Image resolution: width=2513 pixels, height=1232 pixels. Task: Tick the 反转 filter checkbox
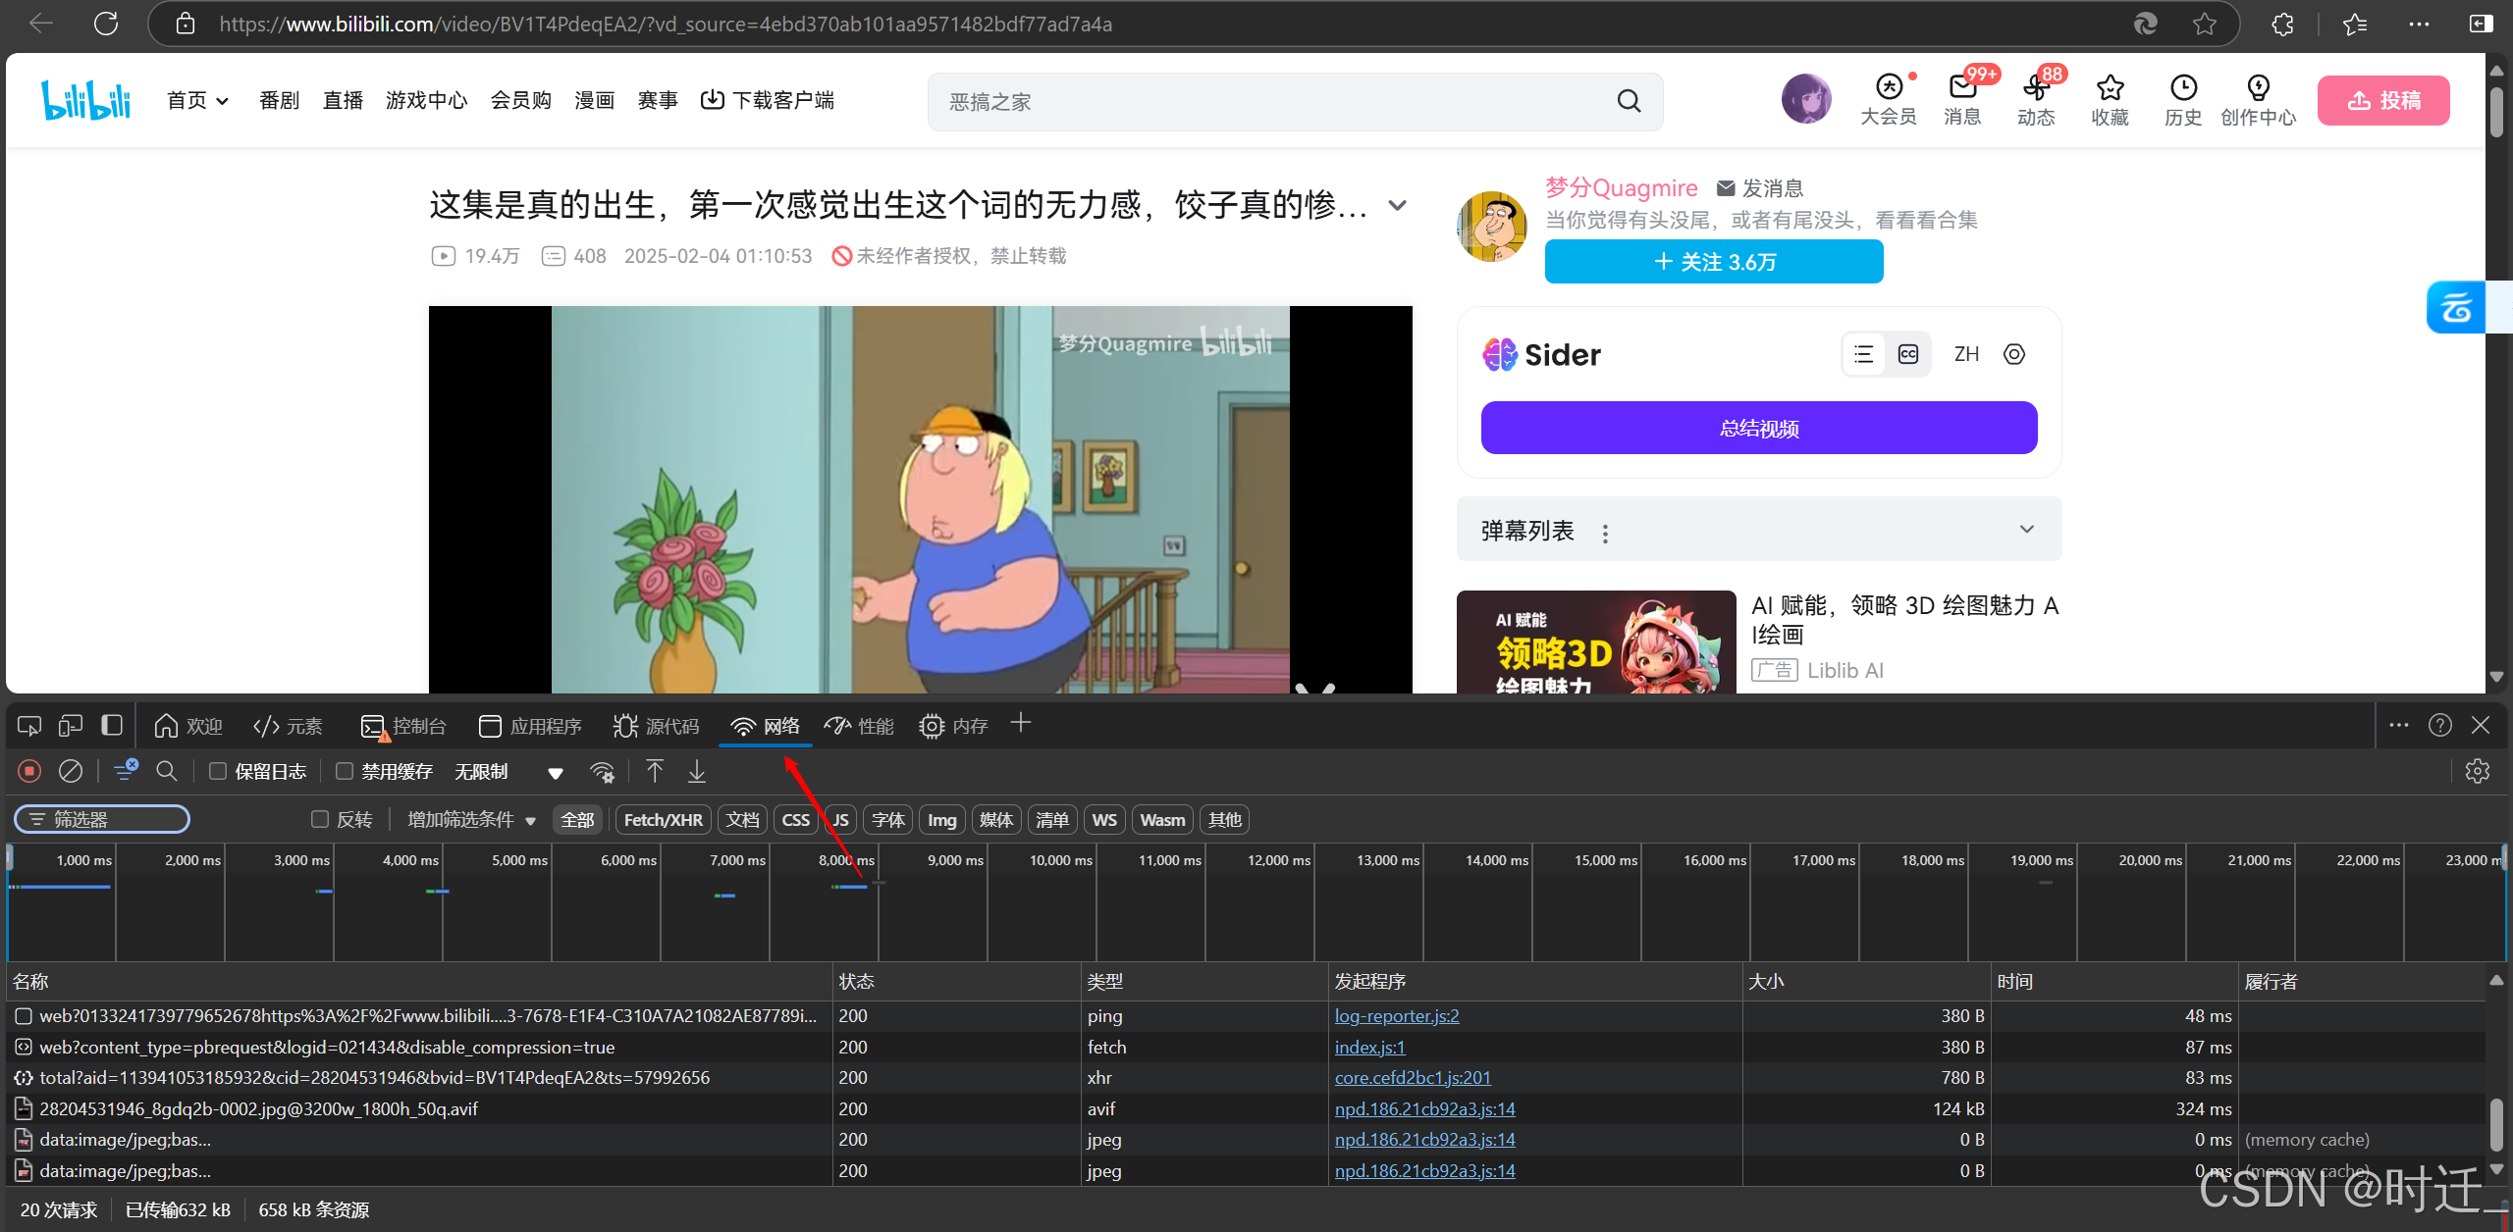coord(320,819)
